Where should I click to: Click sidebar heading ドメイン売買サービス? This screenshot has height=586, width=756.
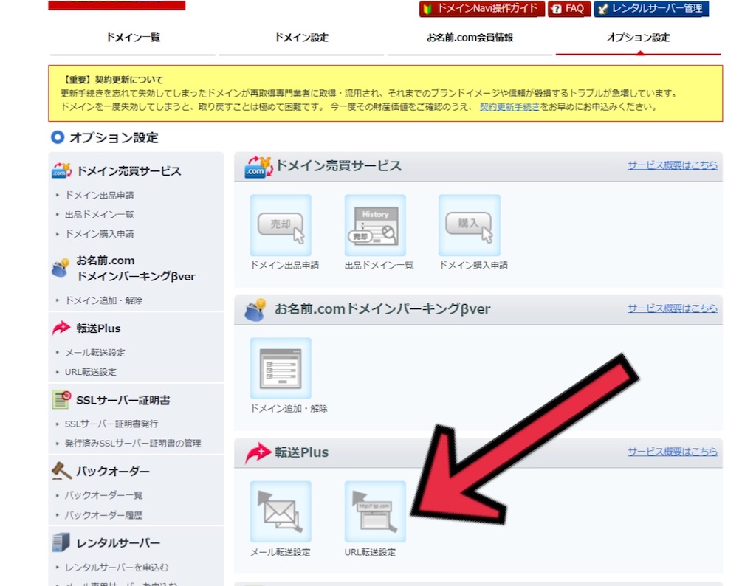(128, 171)
